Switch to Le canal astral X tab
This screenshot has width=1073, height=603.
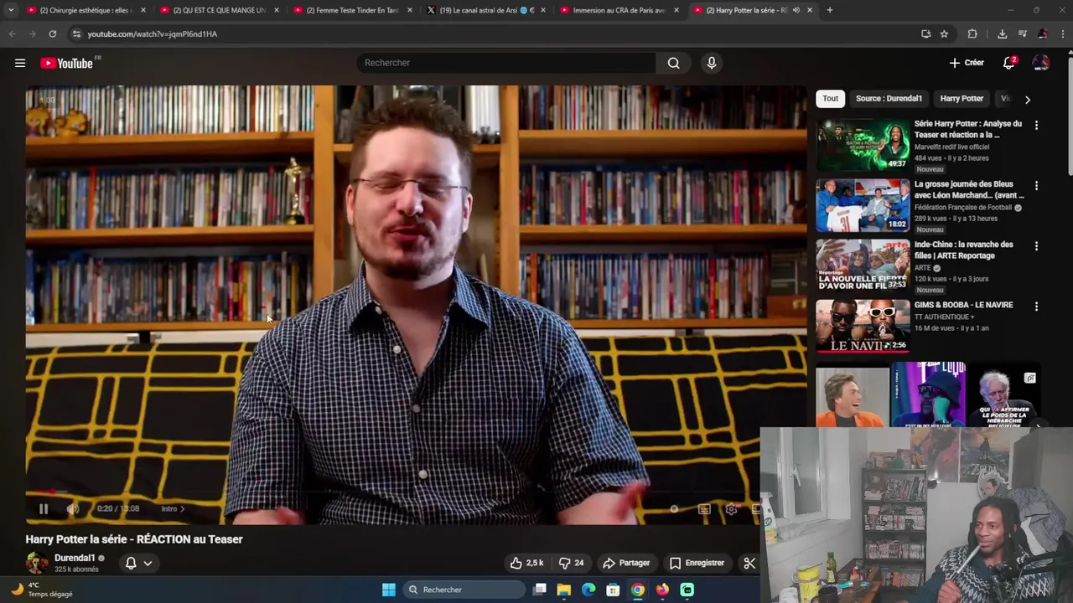[x=486, y=10]
